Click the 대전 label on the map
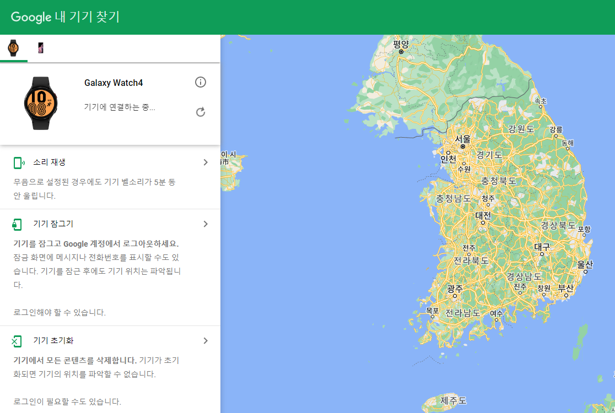 click(483, 215)
